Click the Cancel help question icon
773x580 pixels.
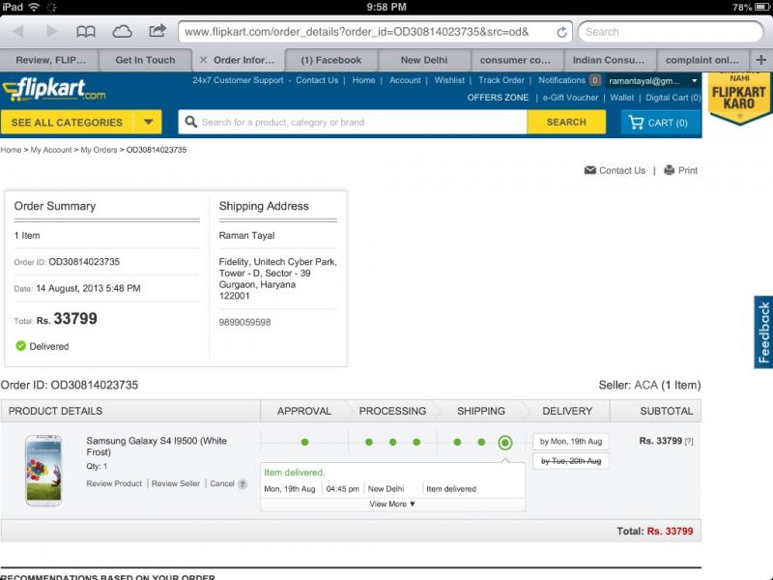point(243,484)
